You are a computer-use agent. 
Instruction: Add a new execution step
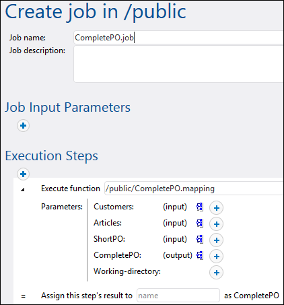click(23, 174)
